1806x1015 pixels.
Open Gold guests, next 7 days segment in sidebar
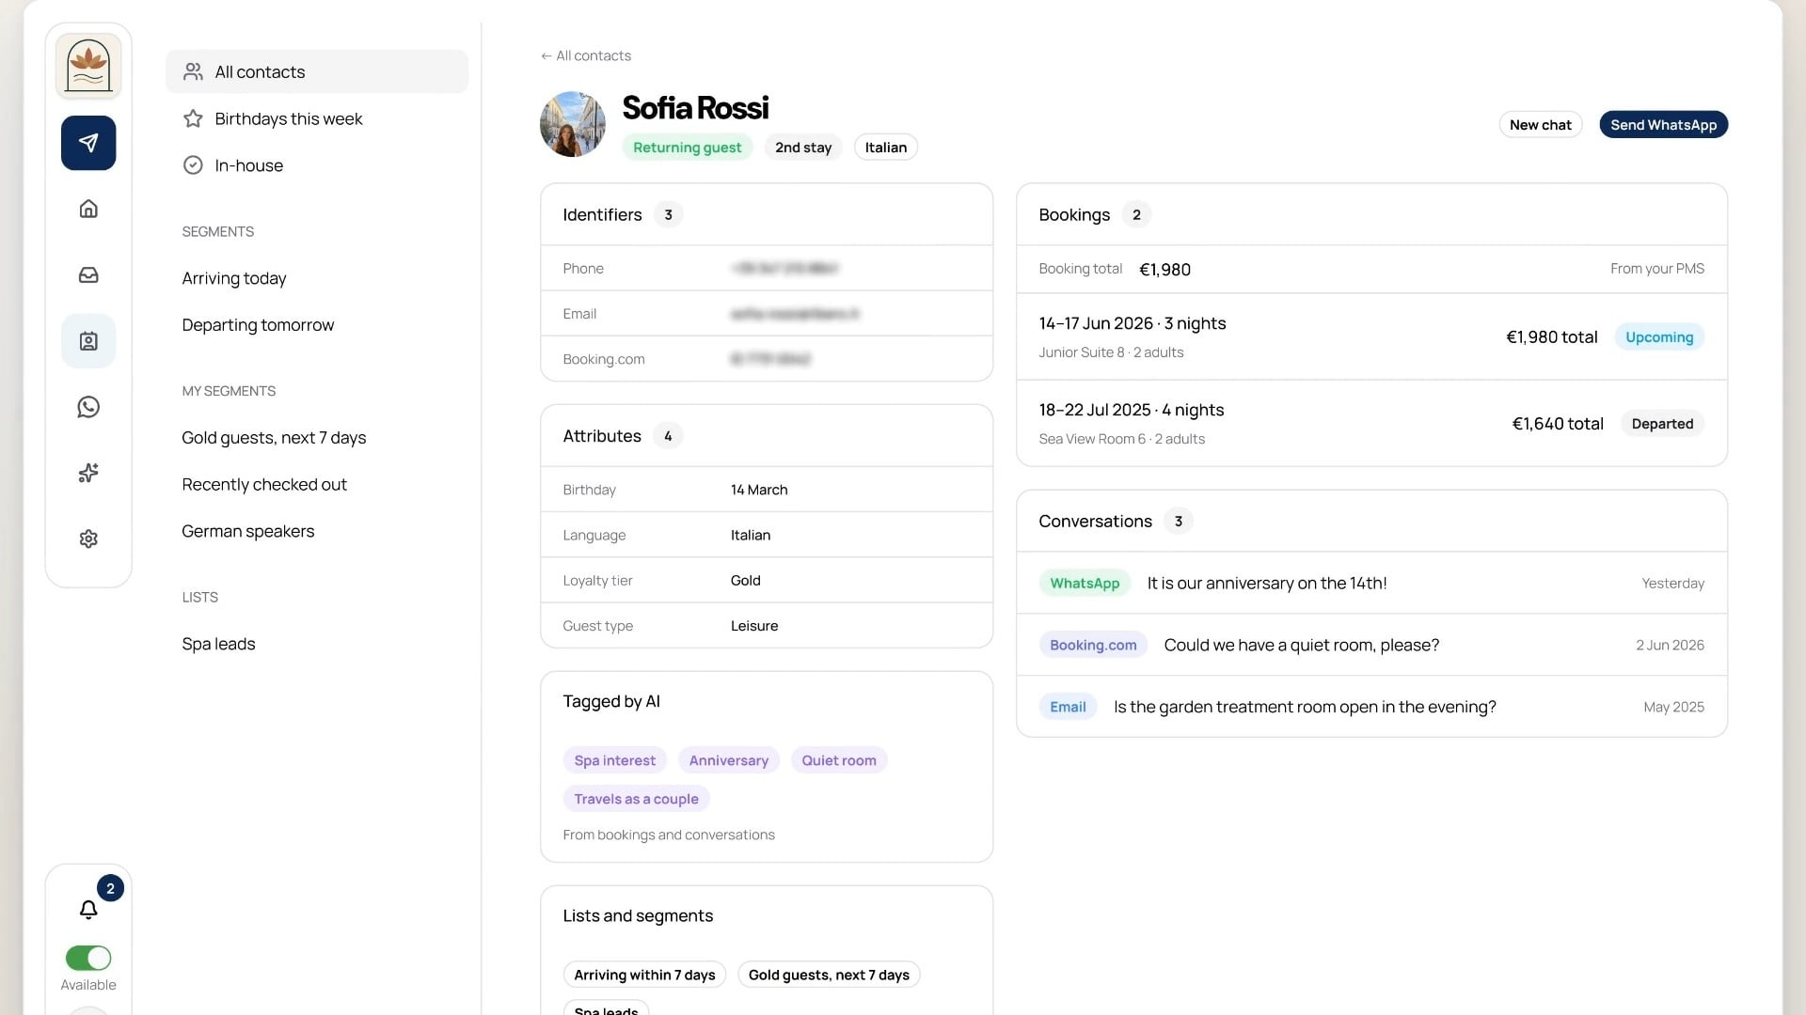(274, 438)
